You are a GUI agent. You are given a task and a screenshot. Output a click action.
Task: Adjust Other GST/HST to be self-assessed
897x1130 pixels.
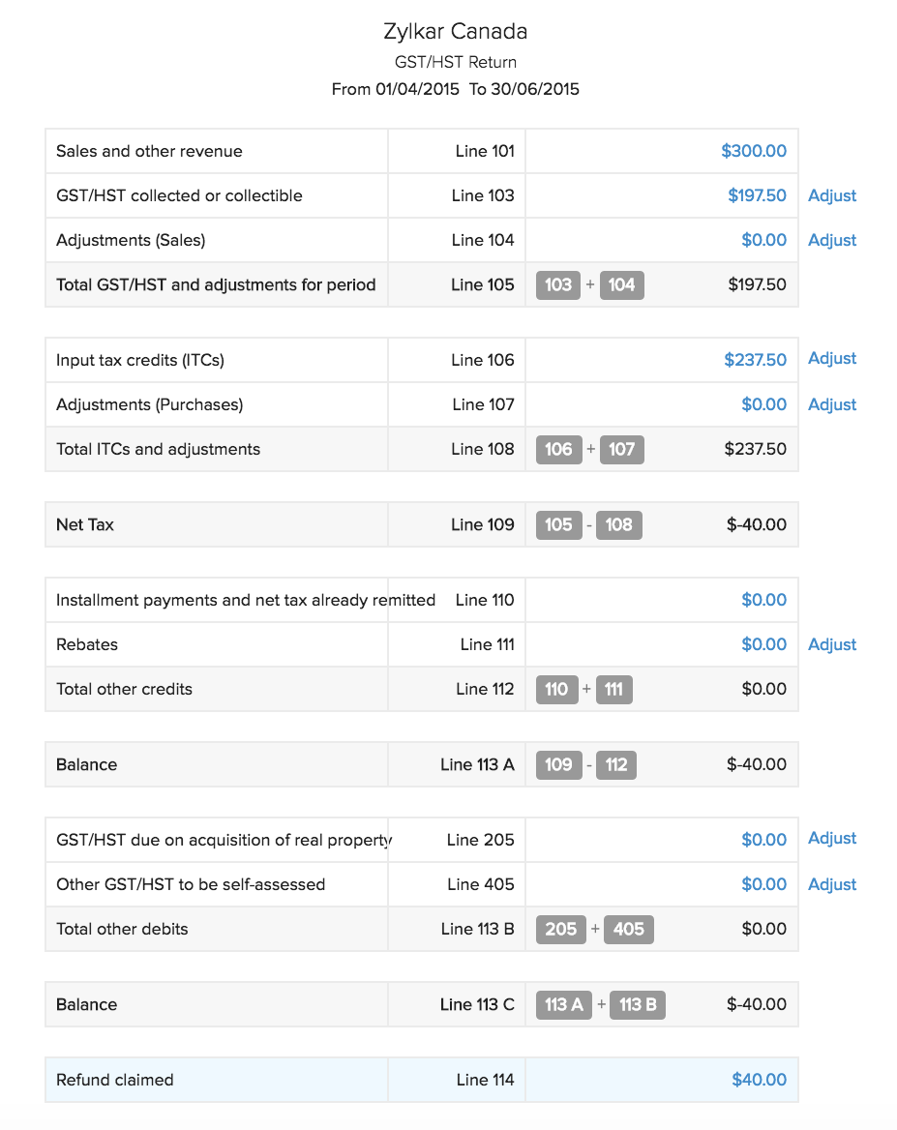point(832,884)
